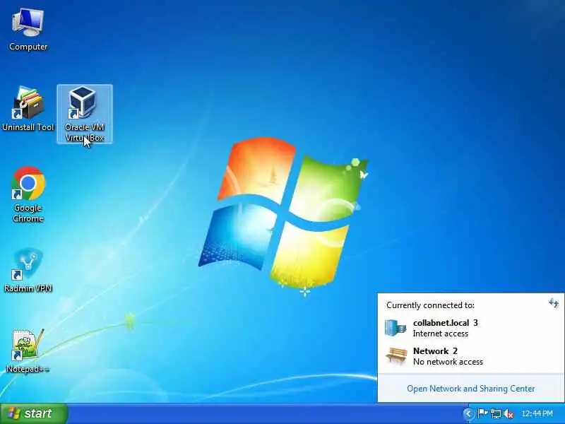Click the 12:44 PM taskbar clock

pyautogui.click(x=537, y=413)
